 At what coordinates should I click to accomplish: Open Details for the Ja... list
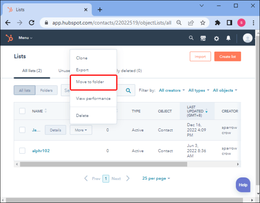coord(55,130)
